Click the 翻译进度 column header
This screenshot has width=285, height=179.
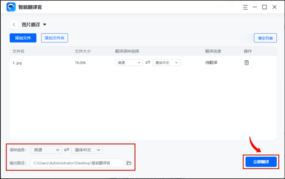[213, 51]
